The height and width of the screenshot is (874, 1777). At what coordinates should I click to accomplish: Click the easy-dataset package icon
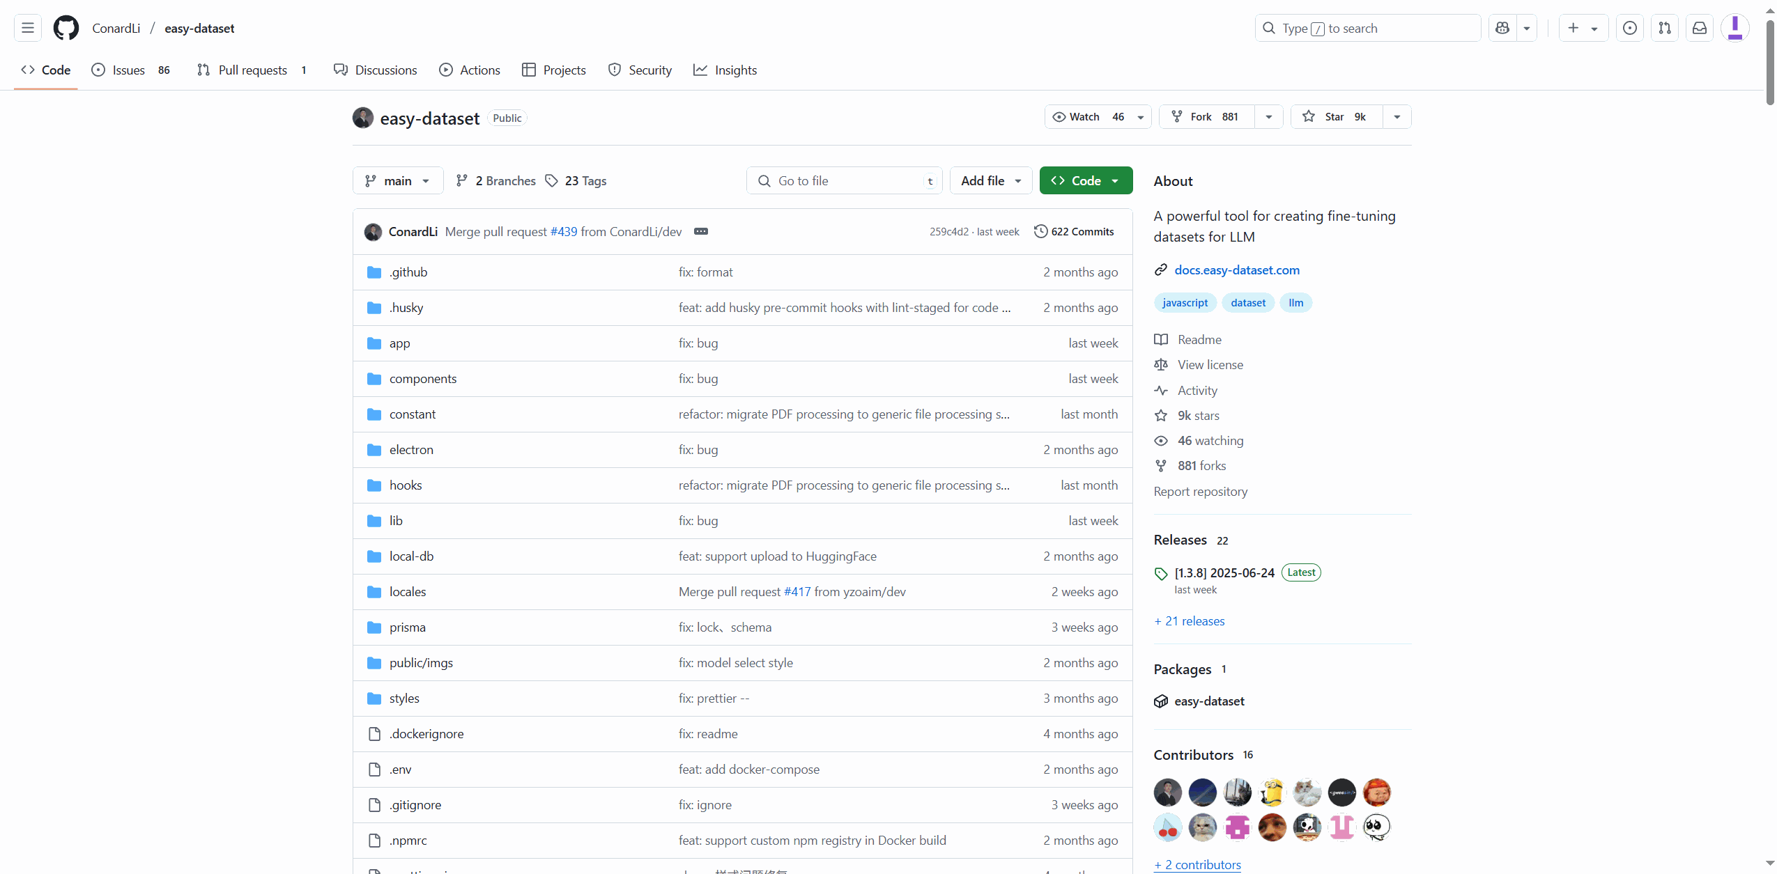[x=1161, y=701]
